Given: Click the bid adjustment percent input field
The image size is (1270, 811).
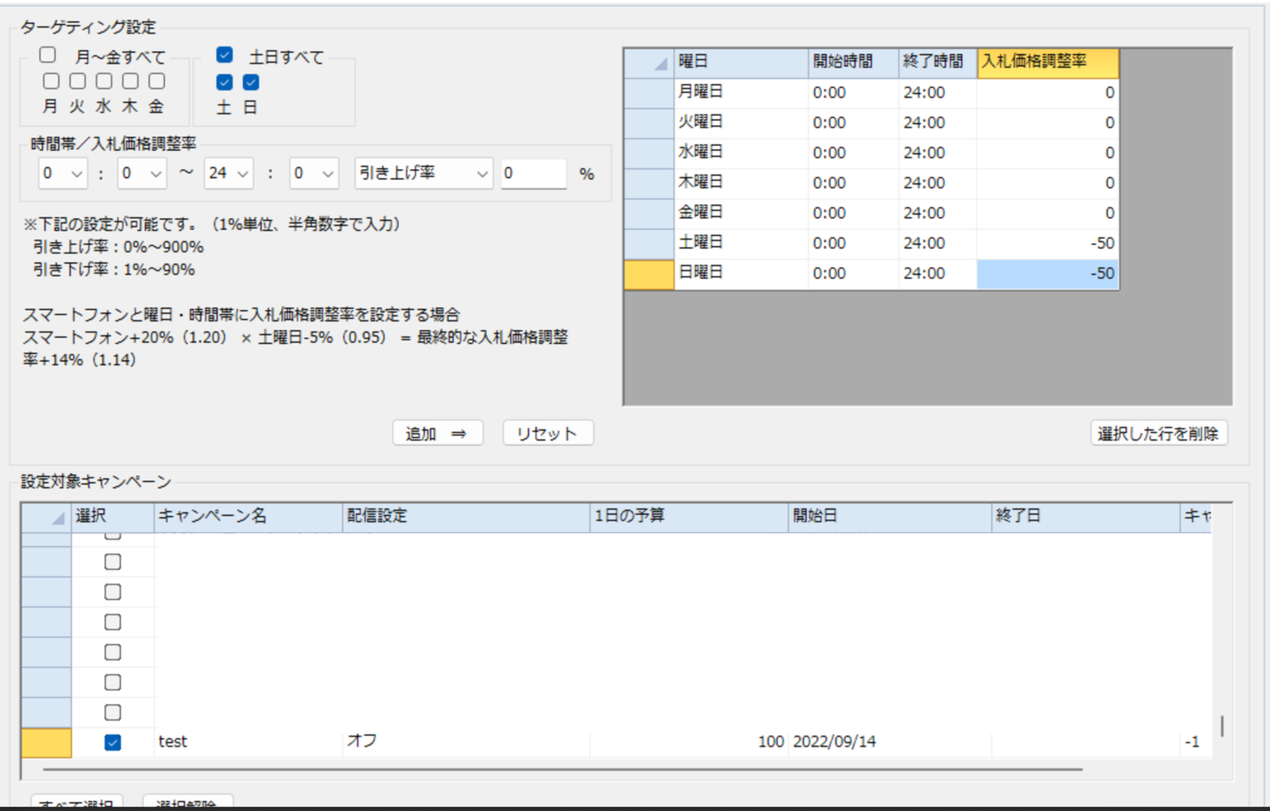Looking at the screenshot, I should coord(533,173).
